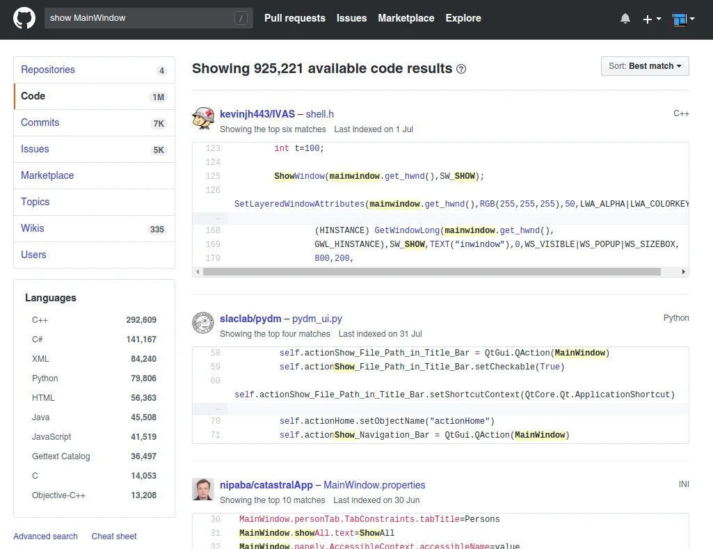This screenshot has height=549, width=713.
Task: Open the GitHub home logo
Action: (24, 18)
